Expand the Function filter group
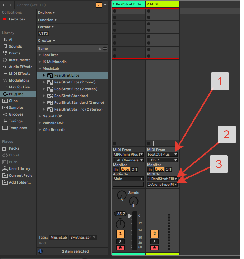244x259 pixels. pos(47,20)
